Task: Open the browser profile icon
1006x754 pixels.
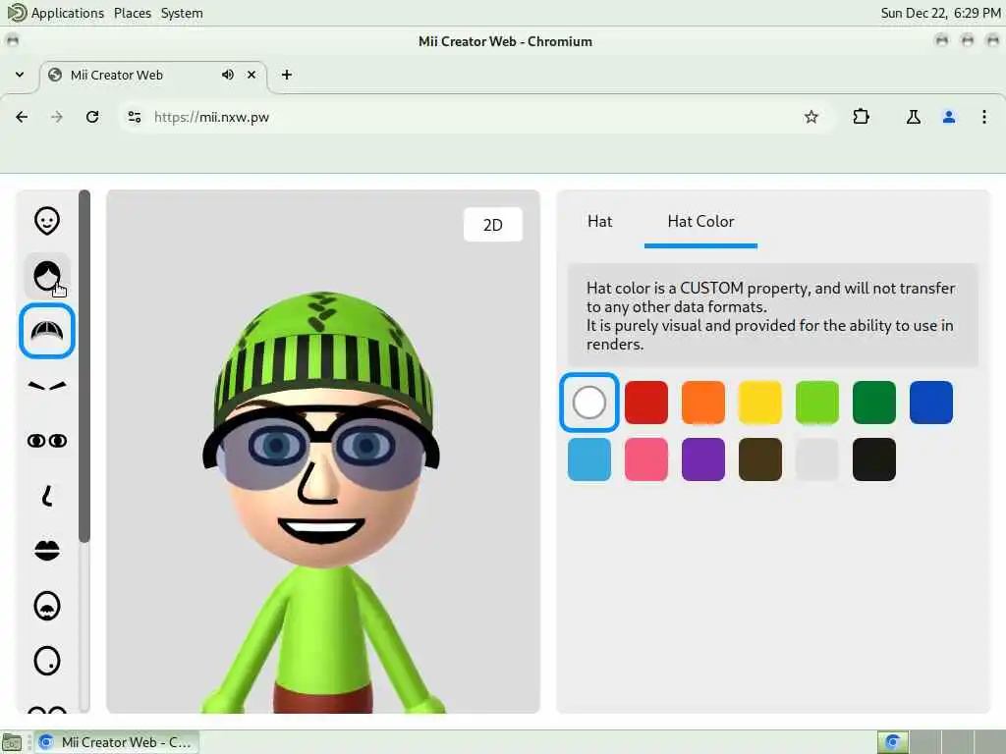Action: 949,117
